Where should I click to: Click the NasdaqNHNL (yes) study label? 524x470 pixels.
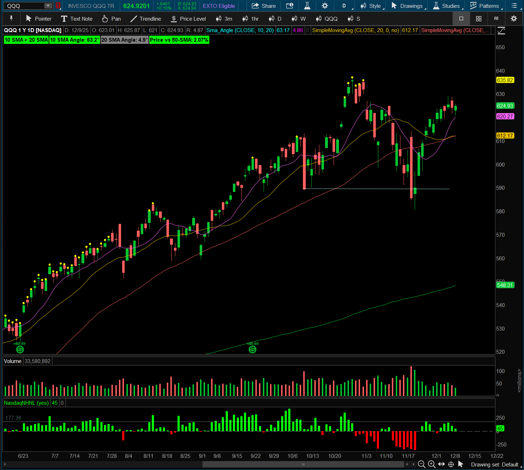[26, 403]
